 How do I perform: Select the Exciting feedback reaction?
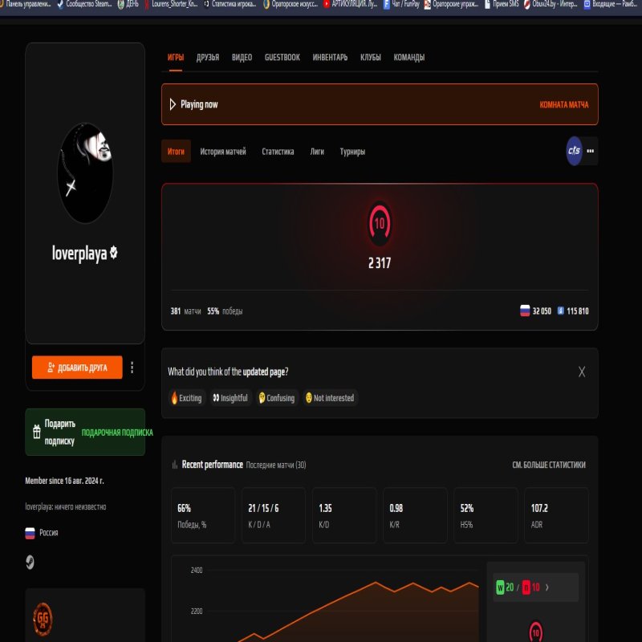pyautogui.click(x=186, y=397)
